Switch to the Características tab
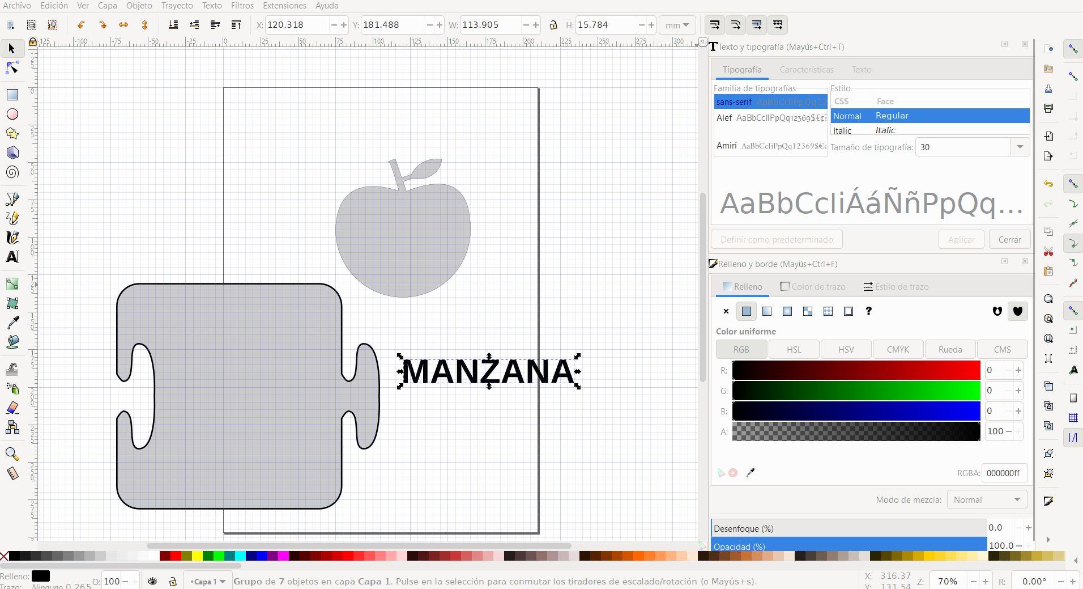Screen dimensions: 1083x589 806,69
